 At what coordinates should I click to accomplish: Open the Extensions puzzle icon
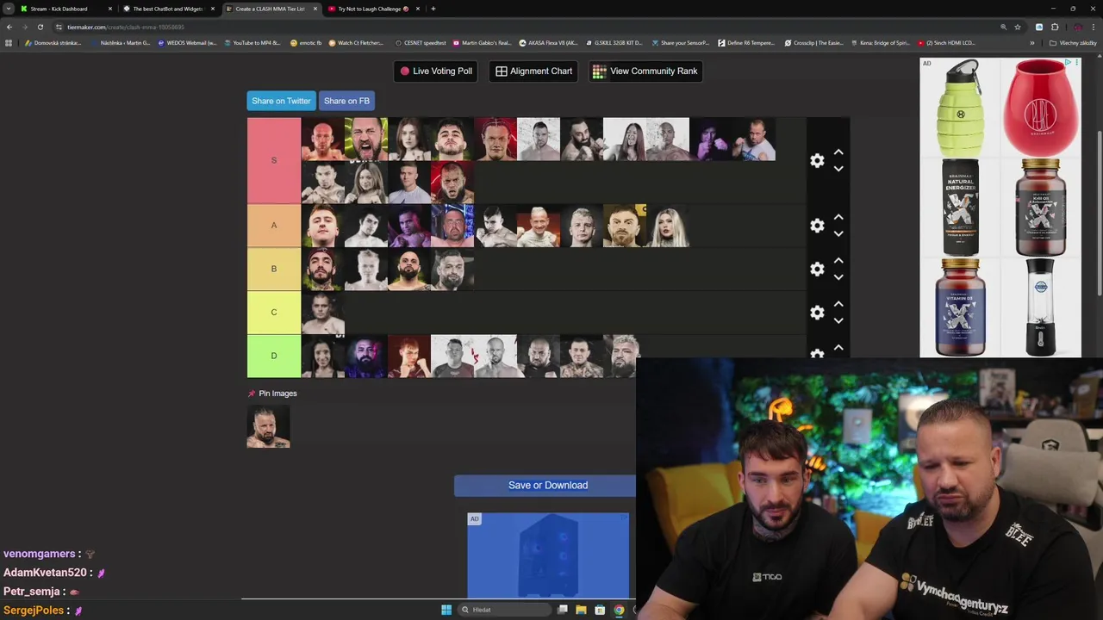[1054, 27]
